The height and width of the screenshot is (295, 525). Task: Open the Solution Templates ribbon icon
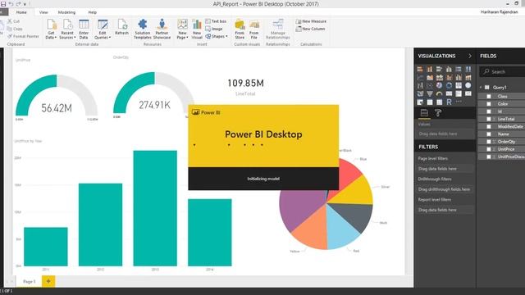tap(142, 29)
